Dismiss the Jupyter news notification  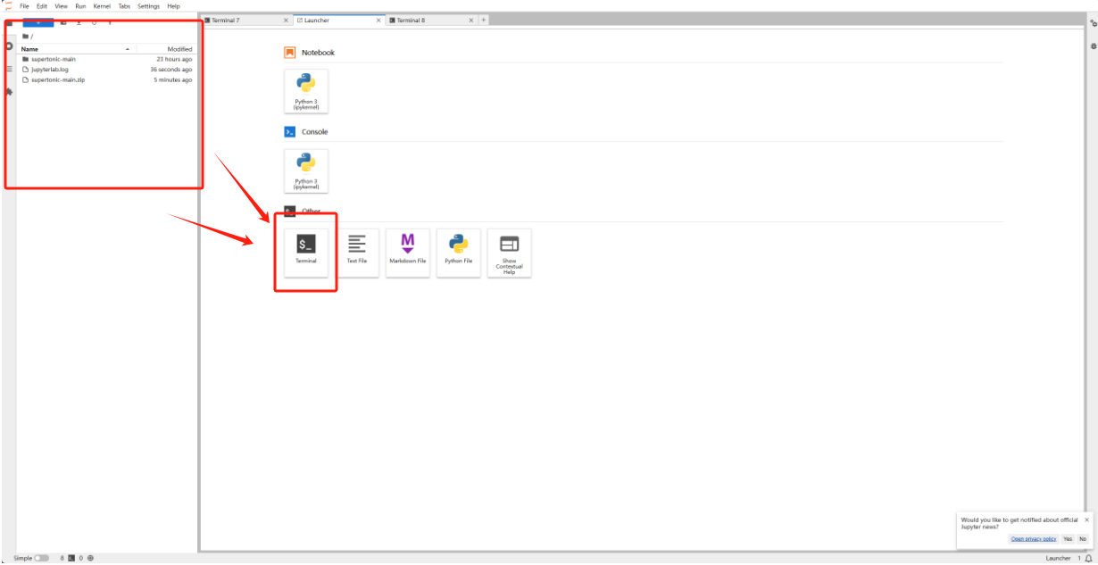(x=1086, y=519)
